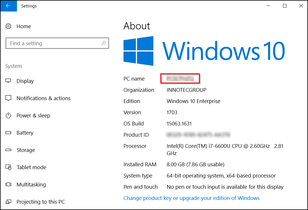Select the Battery icon
Viewport: 308px width, 210px height.
coord(8,133)
